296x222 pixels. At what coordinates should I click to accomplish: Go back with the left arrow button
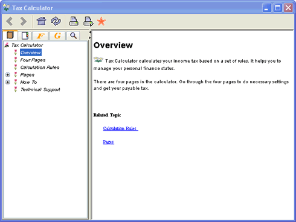[x=10, y=21]
